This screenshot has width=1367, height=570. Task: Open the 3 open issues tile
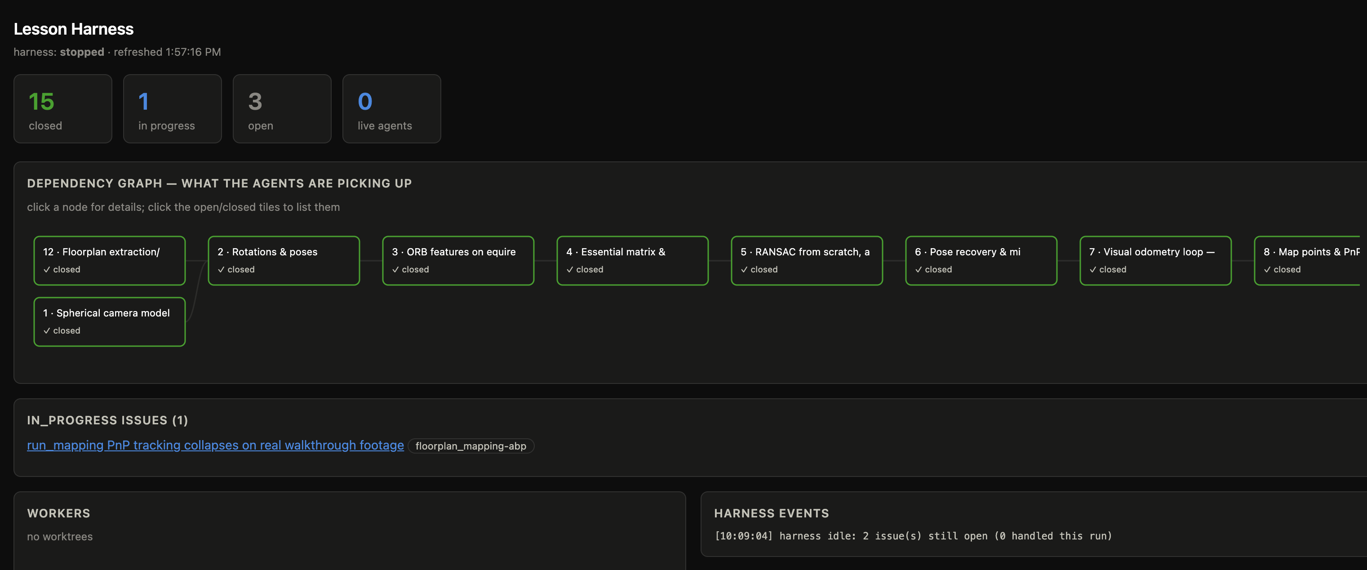pyautogui.click(x=282, y=109)
